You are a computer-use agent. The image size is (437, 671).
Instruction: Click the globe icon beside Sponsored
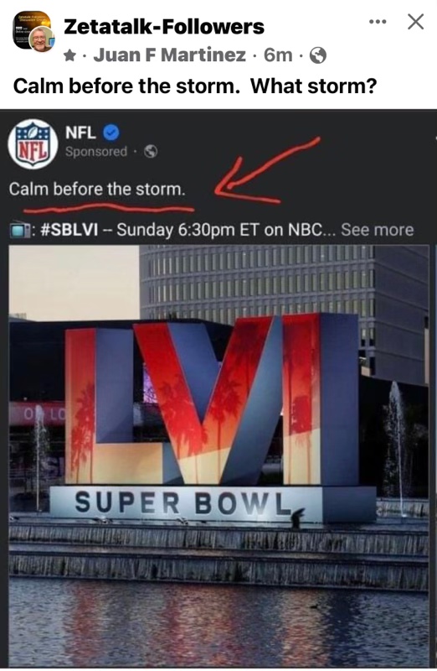151,152
